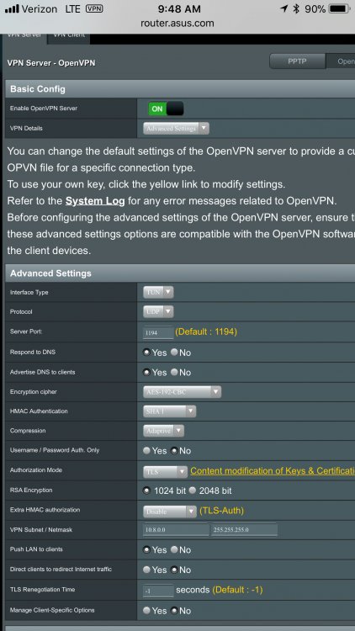
Task: Click the VPN Server - OpenVPN title
Action: 51,63
